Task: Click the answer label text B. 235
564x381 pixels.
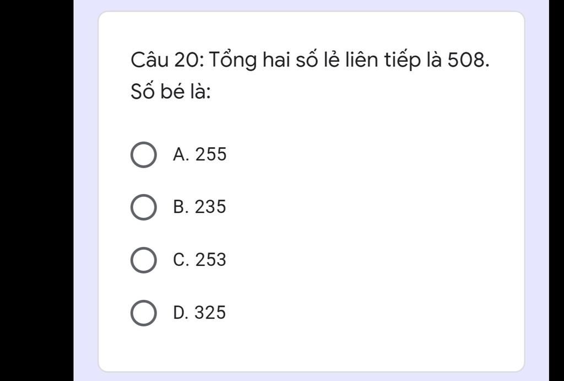Action: [199, 207]
